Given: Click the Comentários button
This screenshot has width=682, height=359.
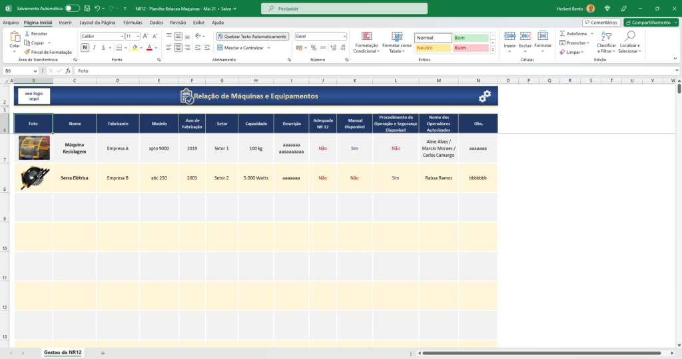Looking at the screenshot, I should click(x=601, y=22).
